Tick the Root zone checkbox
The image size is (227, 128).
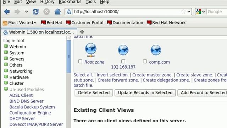coord(80,62)
